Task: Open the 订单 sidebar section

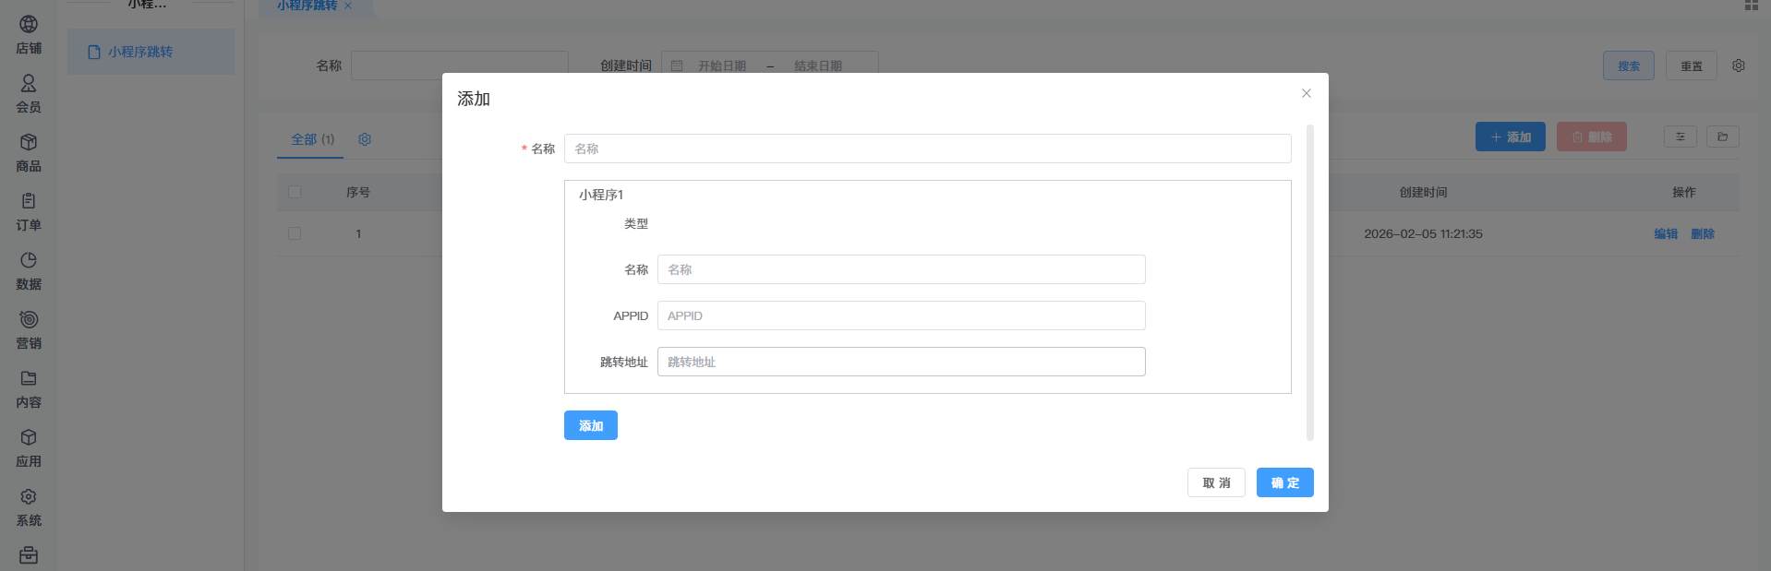Action: (29, 212)
